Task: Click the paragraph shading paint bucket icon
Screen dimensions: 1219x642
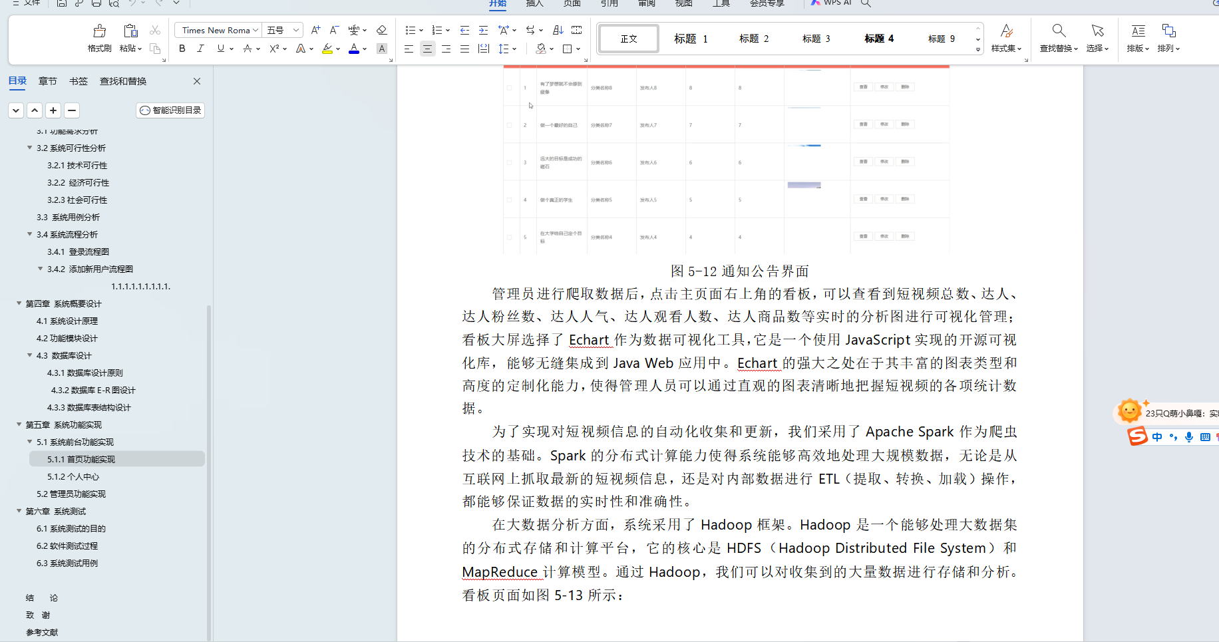Action: 541,49
